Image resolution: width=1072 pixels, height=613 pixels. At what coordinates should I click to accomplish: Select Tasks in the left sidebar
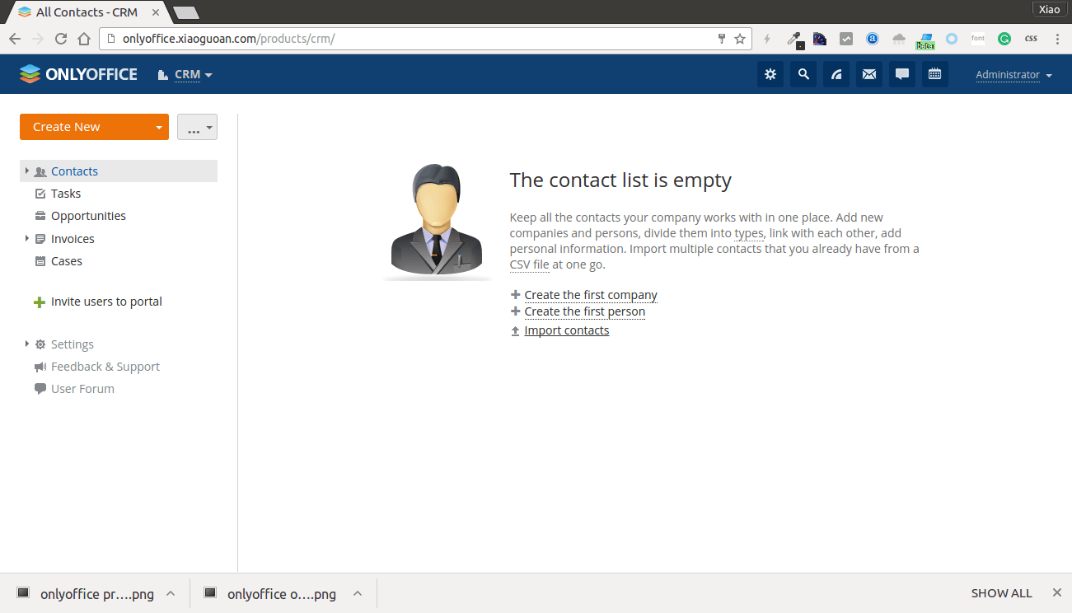coord(66,194)
